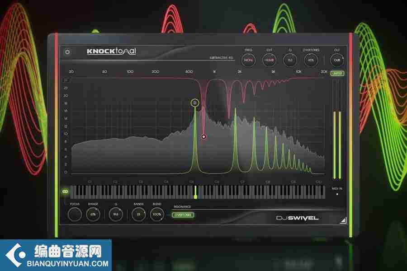Toggle the green link icon beside the keyboard
The height and width of the screenshot is (271, 407).
[65, 192]
